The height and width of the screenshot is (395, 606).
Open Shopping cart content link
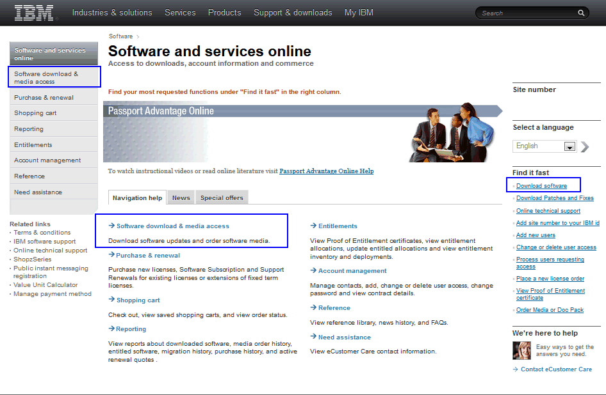(x=138, y=300)
